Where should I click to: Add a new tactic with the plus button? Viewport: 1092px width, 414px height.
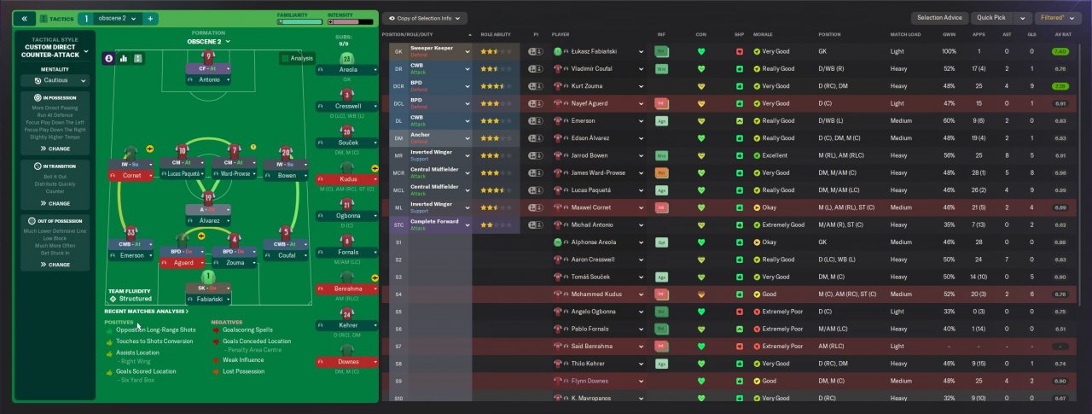pos(150,18)
